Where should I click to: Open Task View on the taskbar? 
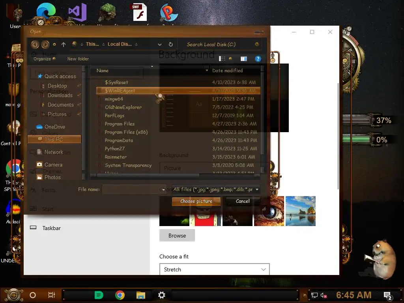[x=52, y=295]
